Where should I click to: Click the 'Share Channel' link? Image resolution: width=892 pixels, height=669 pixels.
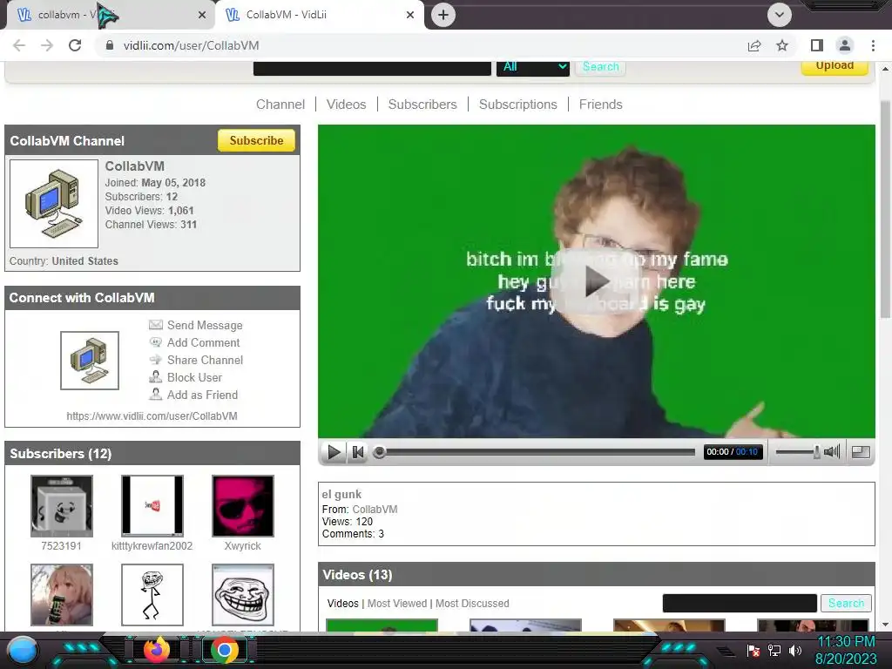click(205, 360)
